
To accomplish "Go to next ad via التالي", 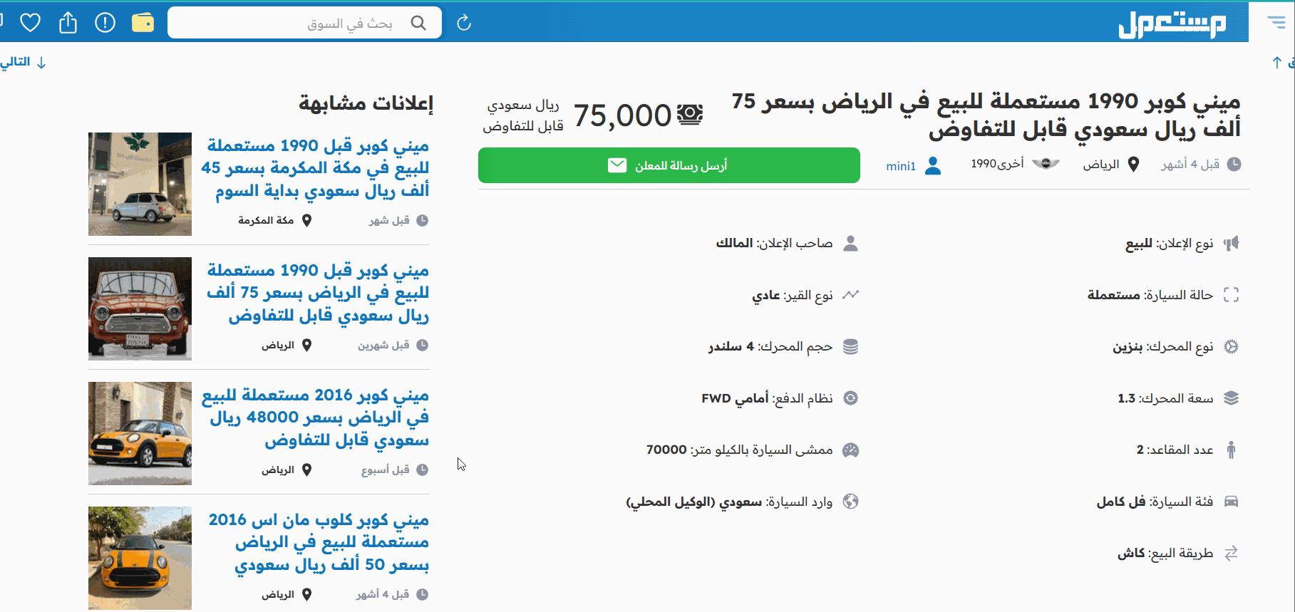I will tap(23, 62).
